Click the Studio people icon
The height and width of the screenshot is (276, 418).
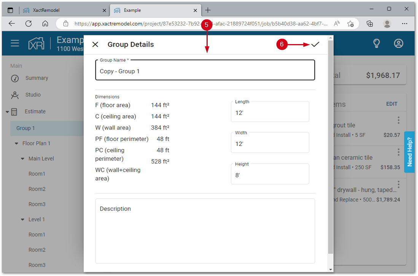[15, 95]
